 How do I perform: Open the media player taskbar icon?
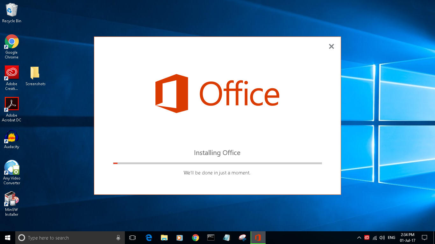click(x=180, y=238)
